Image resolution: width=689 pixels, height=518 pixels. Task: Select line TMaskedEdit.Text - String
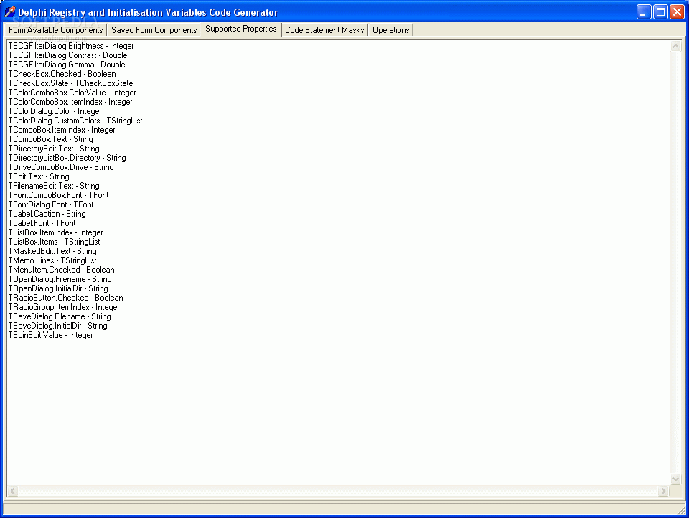click(52, 251)
